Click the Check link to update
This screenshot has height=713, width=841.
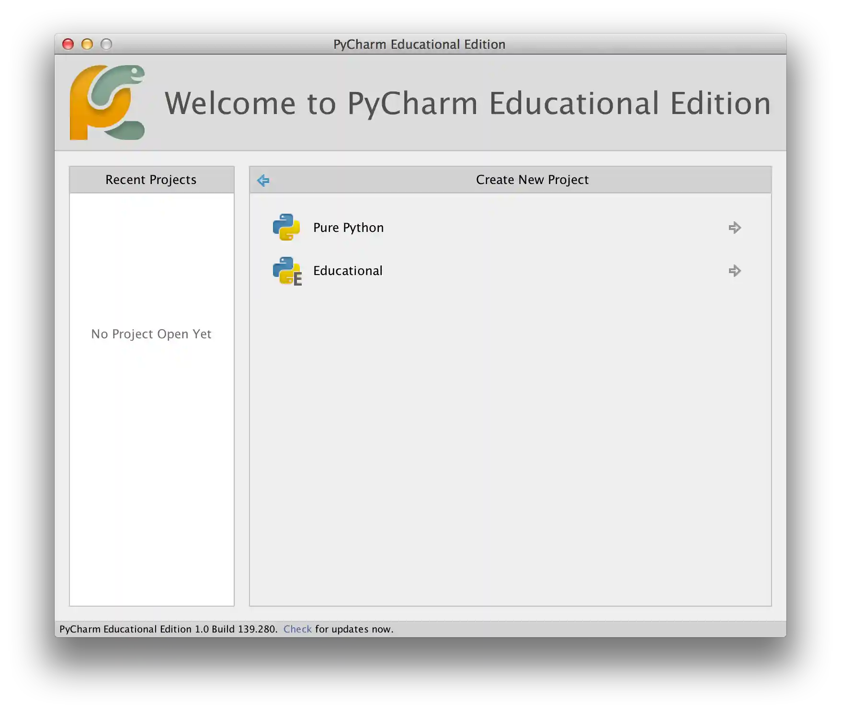point(297,629)
